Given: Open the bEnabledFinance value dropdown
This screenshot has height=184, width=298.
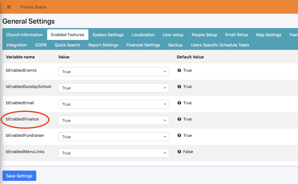Looking at the screenshot, I should tap(114, 120).
